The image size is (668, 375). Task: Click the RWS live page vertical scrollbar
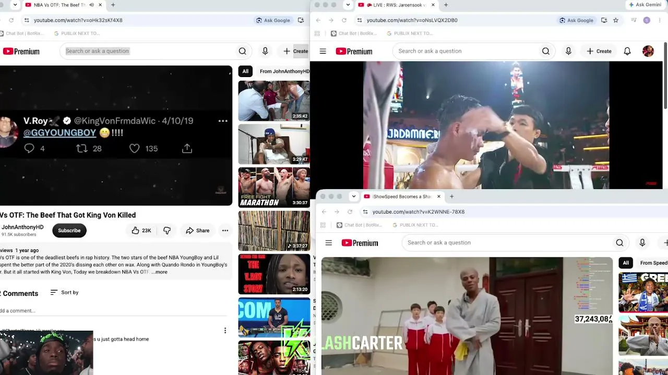[x=665, y=76]
